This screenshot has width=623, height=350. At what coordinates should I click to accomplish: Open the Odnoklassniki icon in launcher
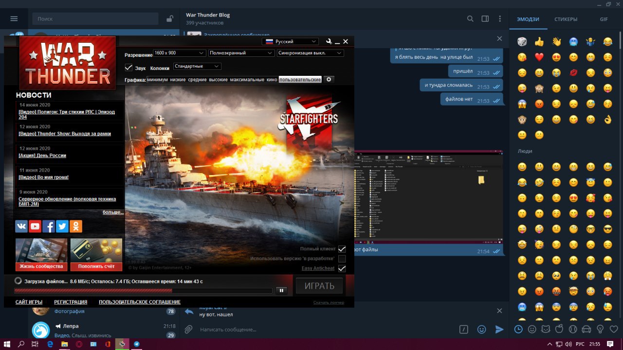click(x=76, y=226)
